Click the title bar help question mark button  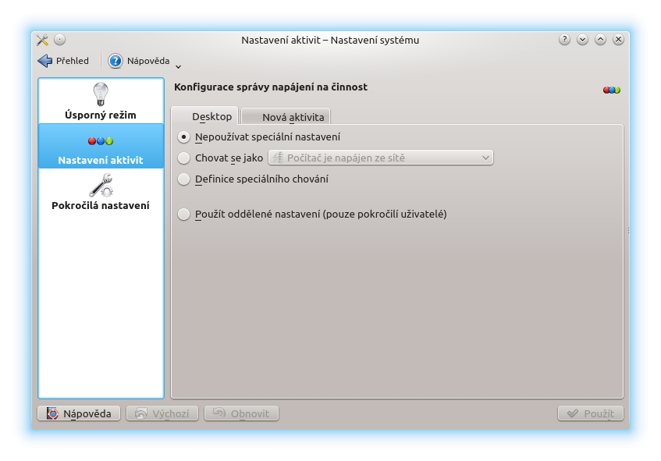564,40
